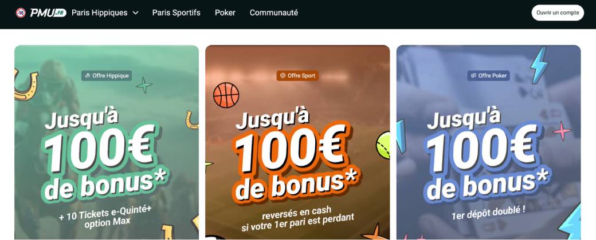Screen dimensions: 596x240
Task: Click the golden horseshoe icon at top left
Action: [x=26, y=85]
